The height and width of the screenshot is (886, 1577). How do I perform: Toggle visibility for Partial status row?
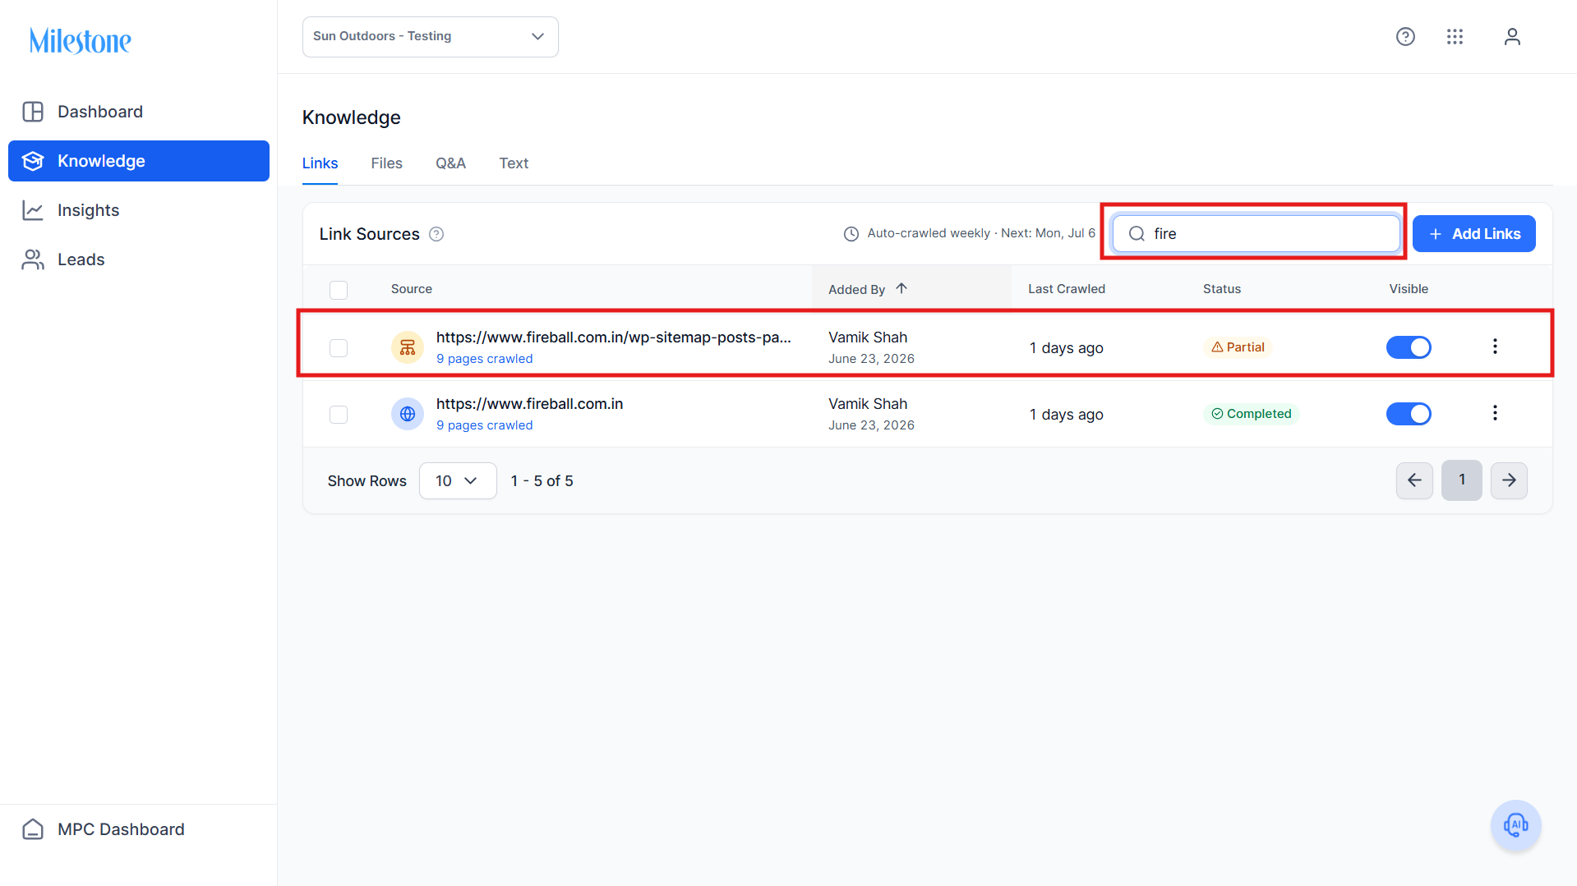1409,347
